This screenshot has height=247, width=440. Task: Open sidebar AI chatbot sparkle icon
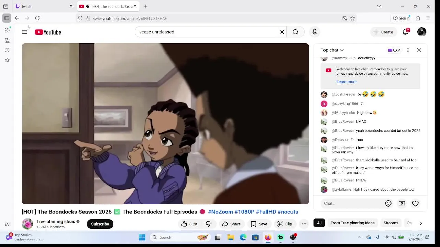coord(7,30)
